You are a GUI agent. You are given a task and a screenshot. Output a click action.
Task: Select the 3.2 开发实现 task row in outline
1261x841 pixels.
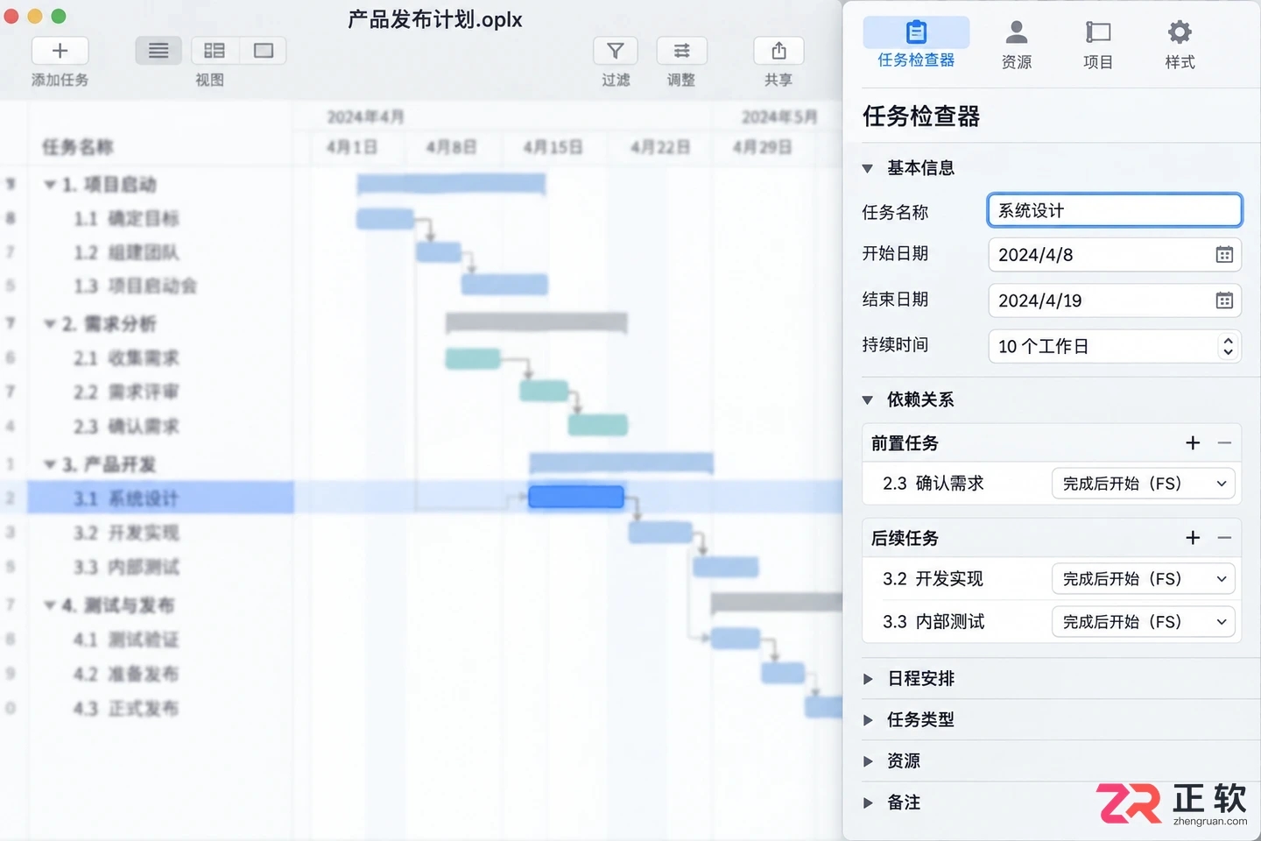pyautogui.click(x=160, y=533)
